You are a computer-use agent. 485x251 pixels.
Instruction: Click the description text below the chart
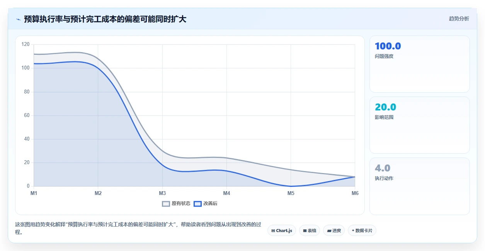138,228
